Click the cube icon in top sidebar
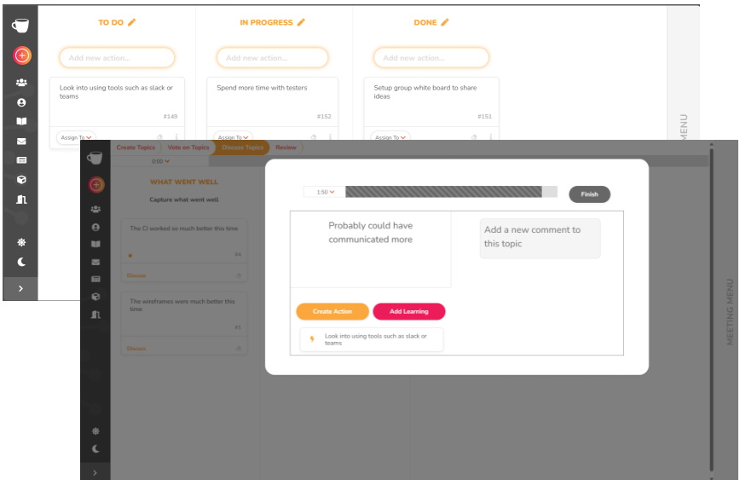Image resolution: width=740 pixels, height=480 pixels. [21, 180]
